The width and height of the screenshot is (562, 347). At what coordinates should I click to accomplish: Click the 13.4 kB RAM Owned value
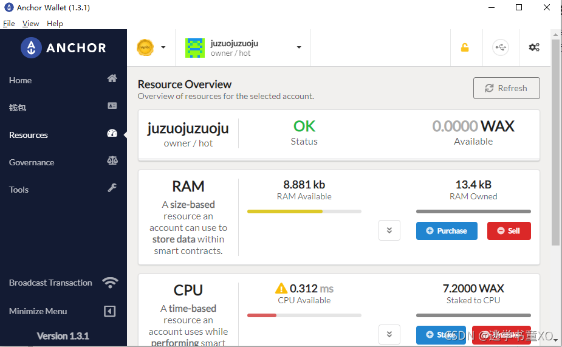point(473,185)
